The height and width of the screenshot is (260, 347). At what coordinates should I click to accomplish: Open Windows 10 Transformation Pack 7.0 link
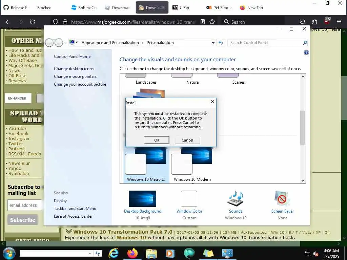point(123,232)
